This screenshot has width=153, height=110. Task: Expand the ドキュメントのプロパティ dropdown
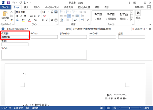pyautogui.click(x=17, y=29)
